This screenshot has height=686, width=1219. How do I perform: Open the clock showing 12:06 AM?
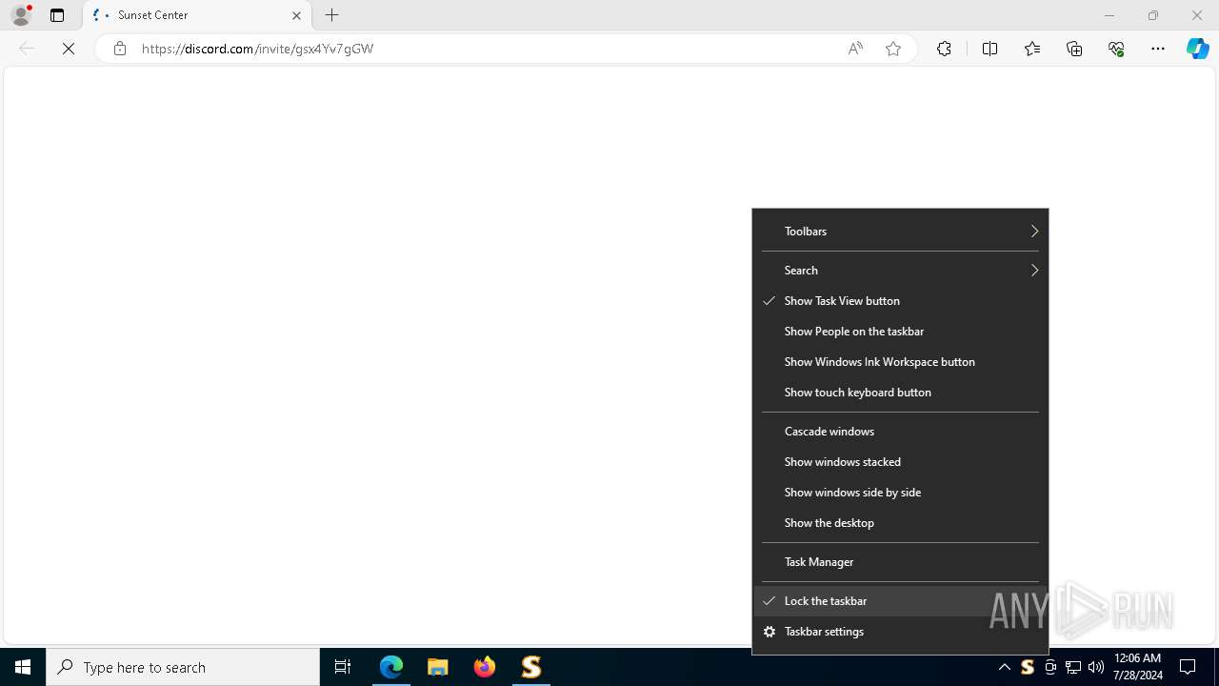[1137, 667]
